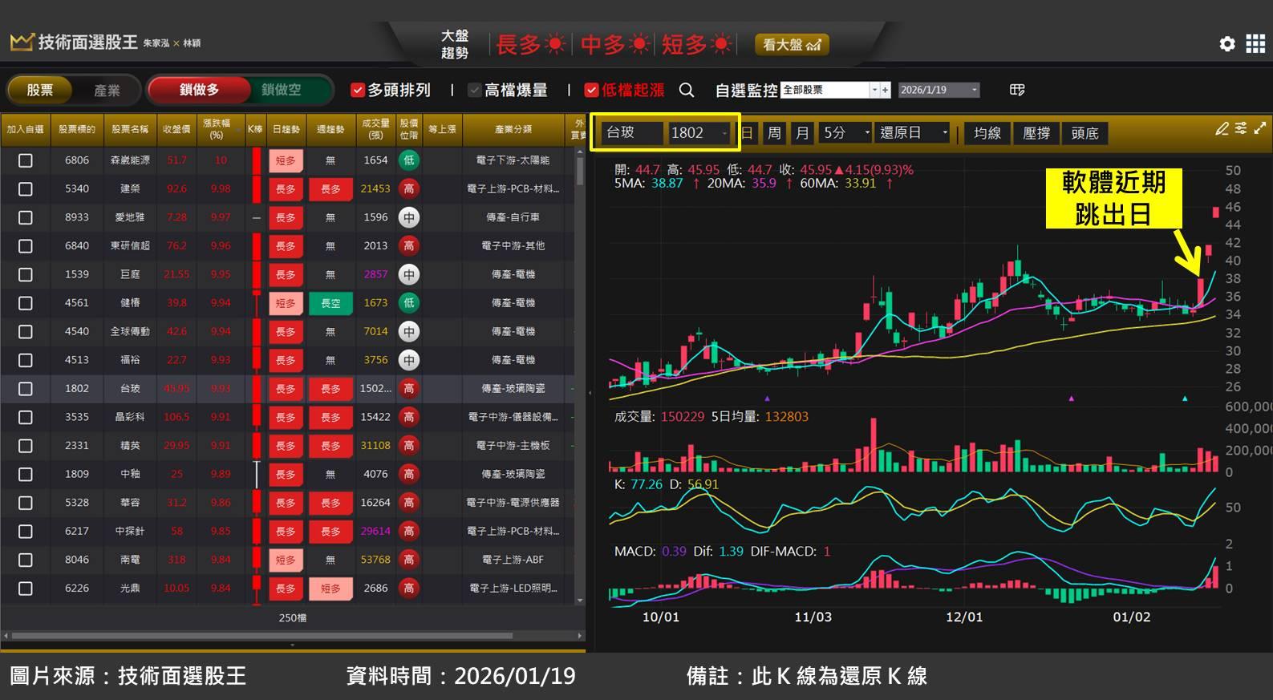Click the 中 price-level badge for 4513
The image size is (1273, 700).
pos(409,360)
